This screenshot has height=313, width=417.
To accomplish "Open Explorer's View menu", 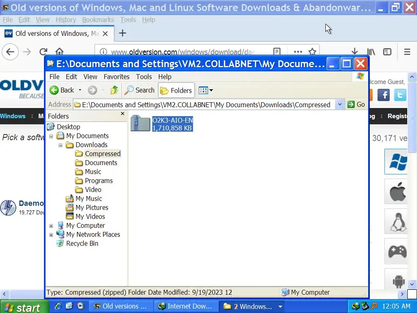I will 90,77.
